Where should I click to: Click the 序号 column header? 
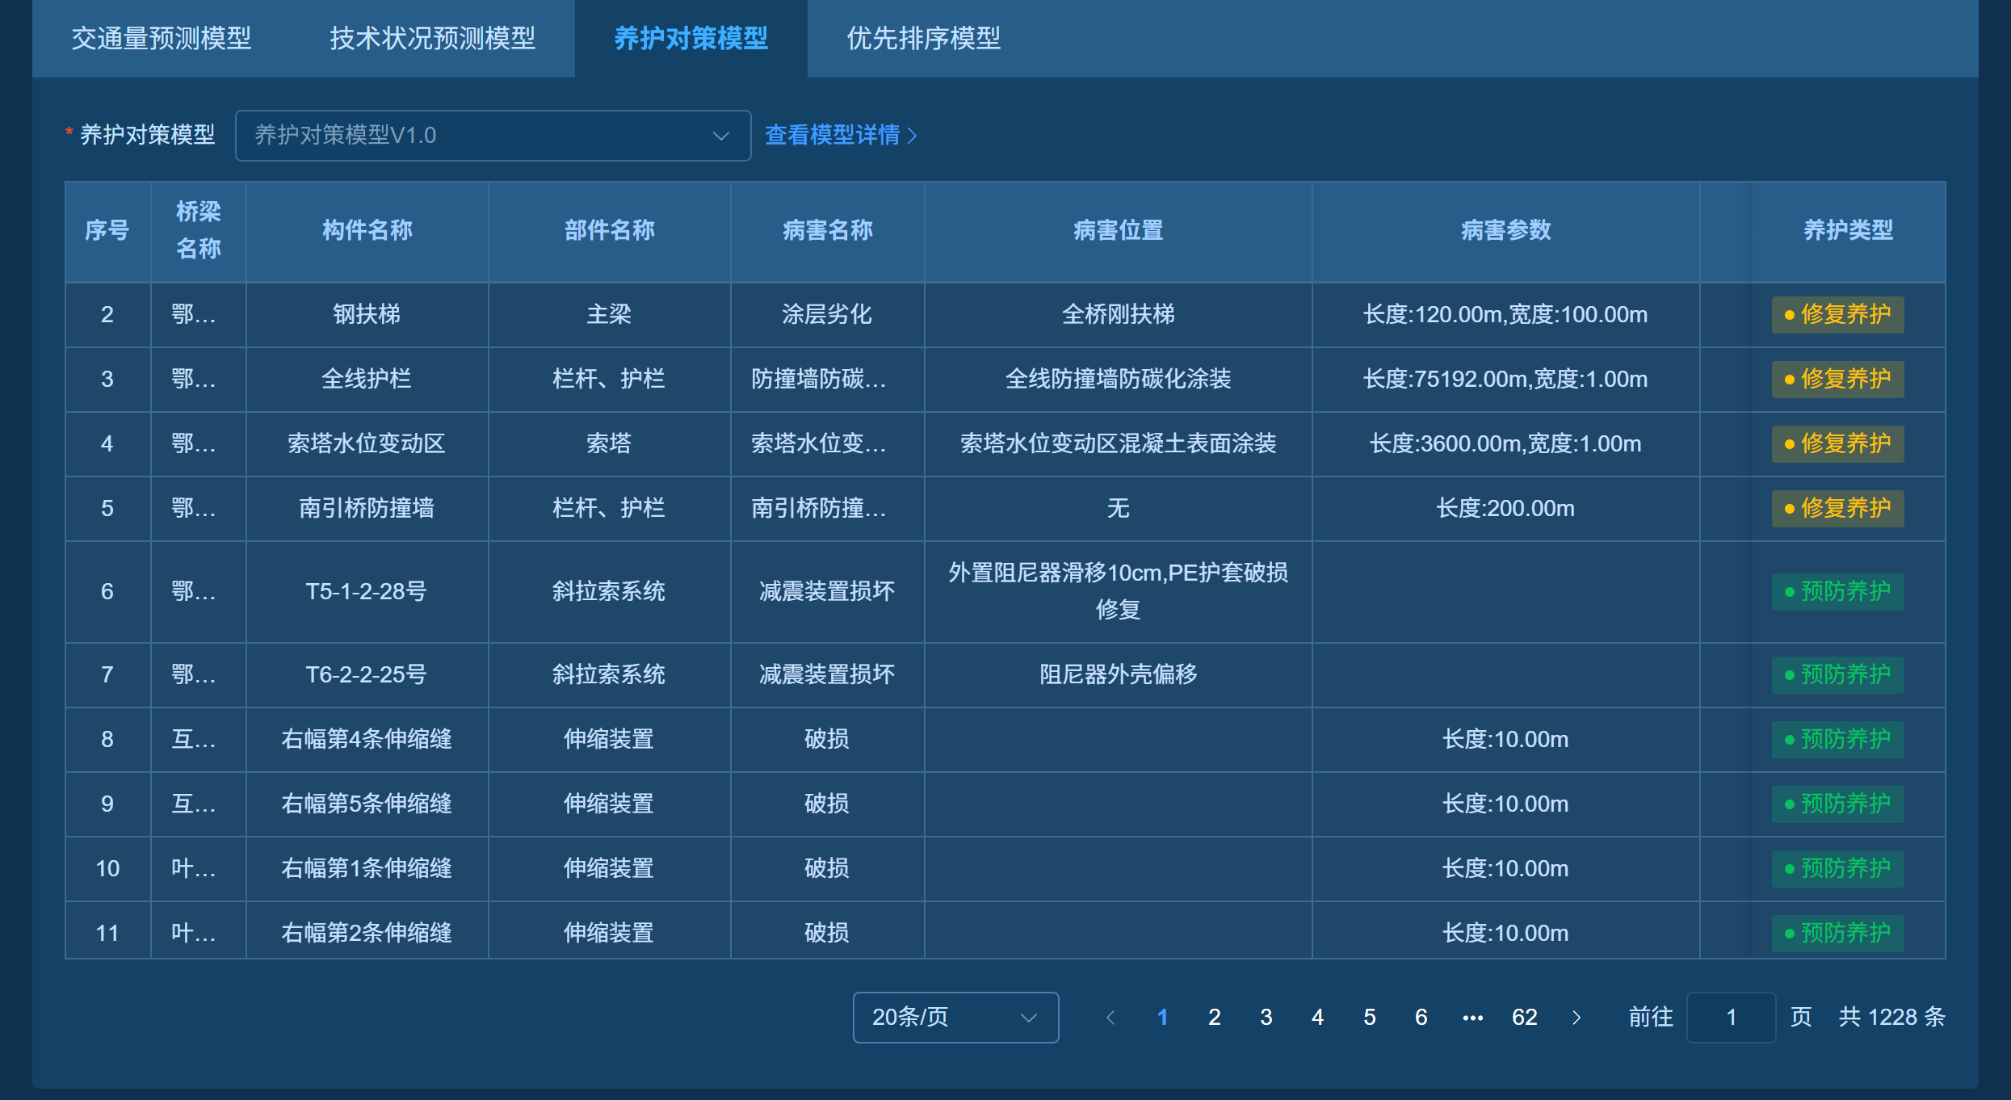point(107,231)
